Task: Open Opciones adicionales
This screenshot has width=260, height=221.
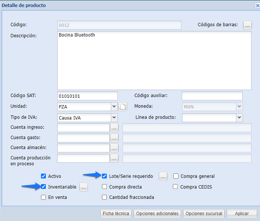Action: coord(157,214)
